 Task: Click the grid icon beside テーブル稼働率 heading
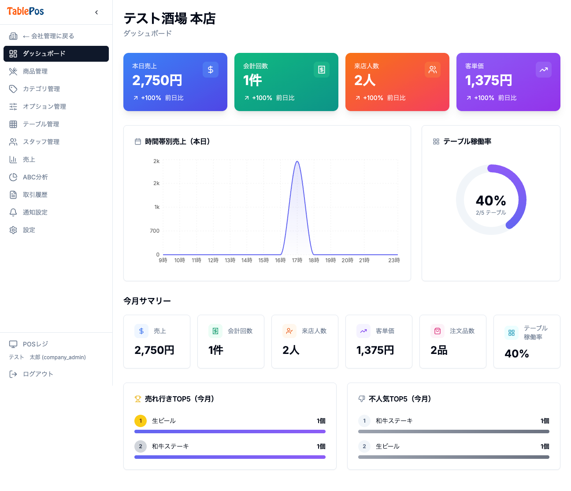[x=436, y=141]
